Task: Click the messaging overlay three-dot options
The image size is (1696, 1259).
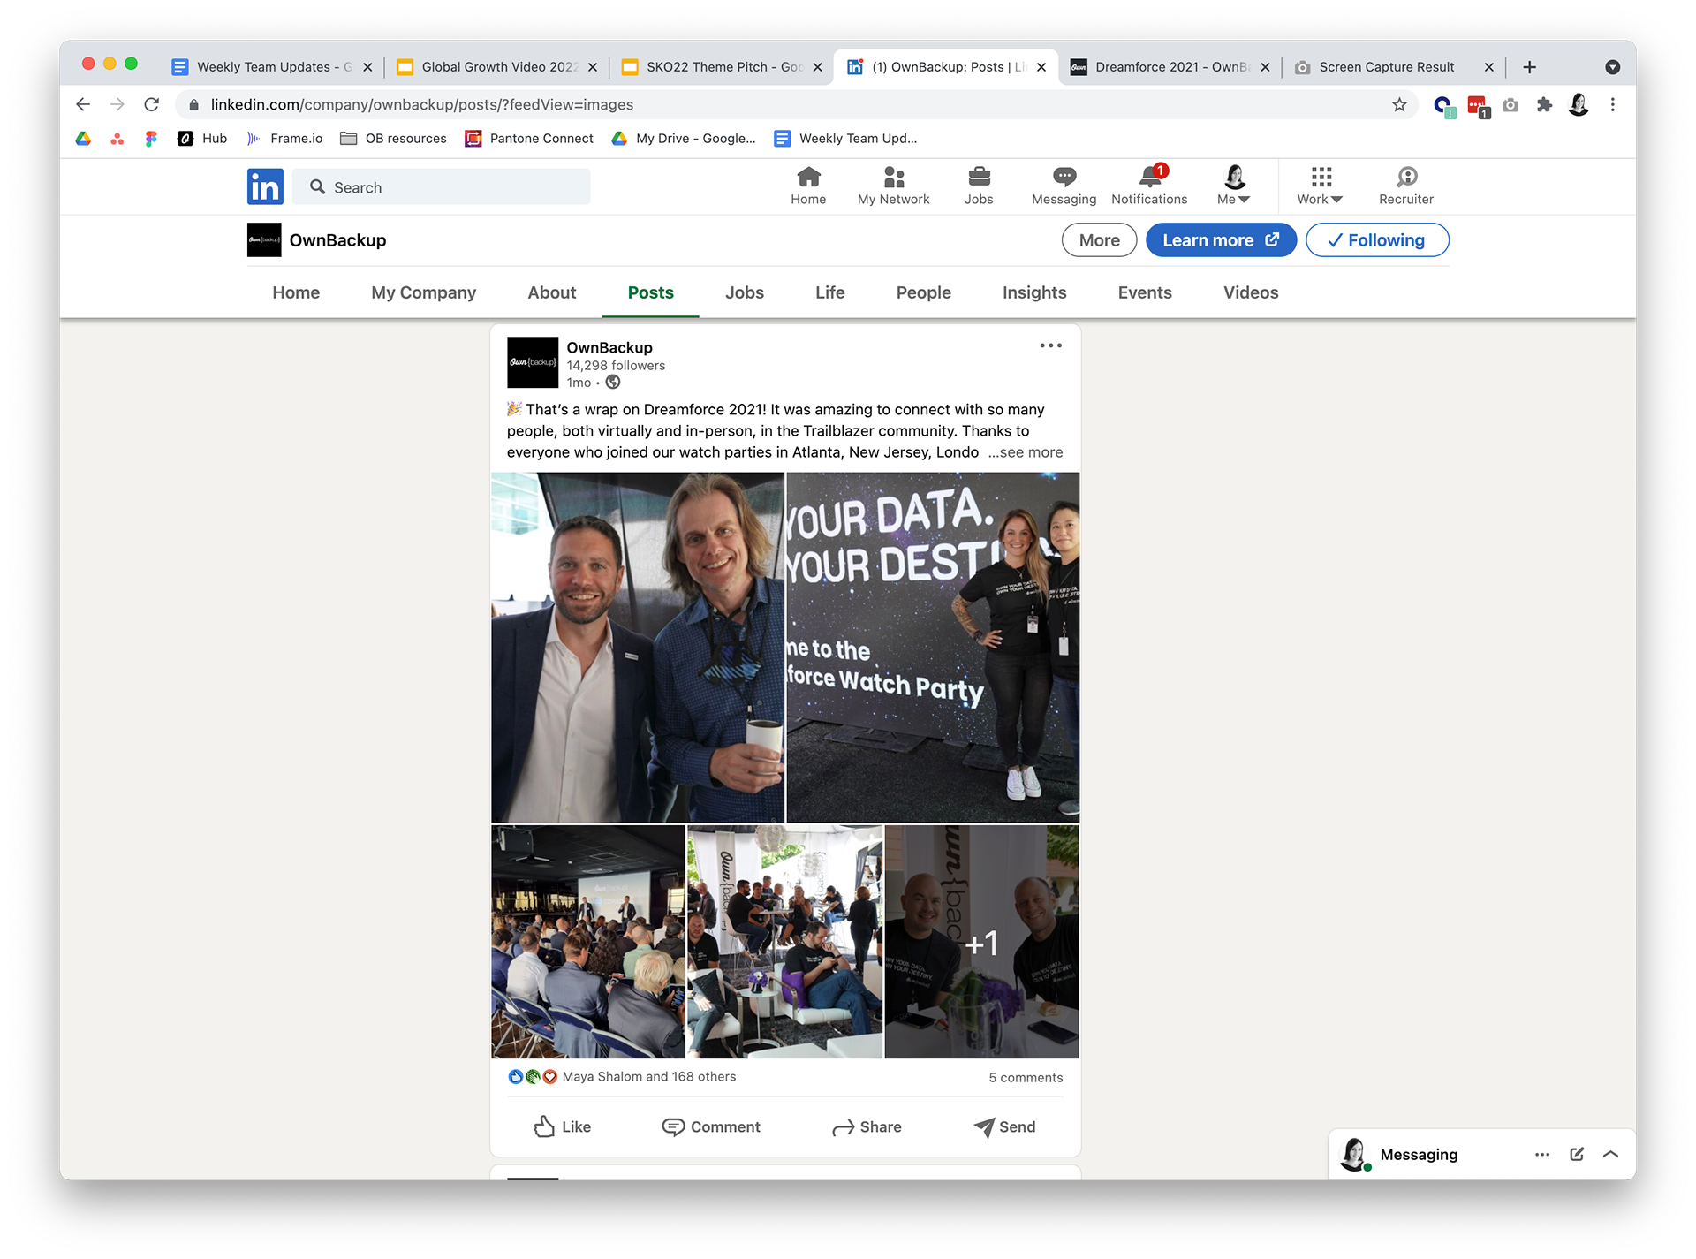Action: click(1542, 1154)
